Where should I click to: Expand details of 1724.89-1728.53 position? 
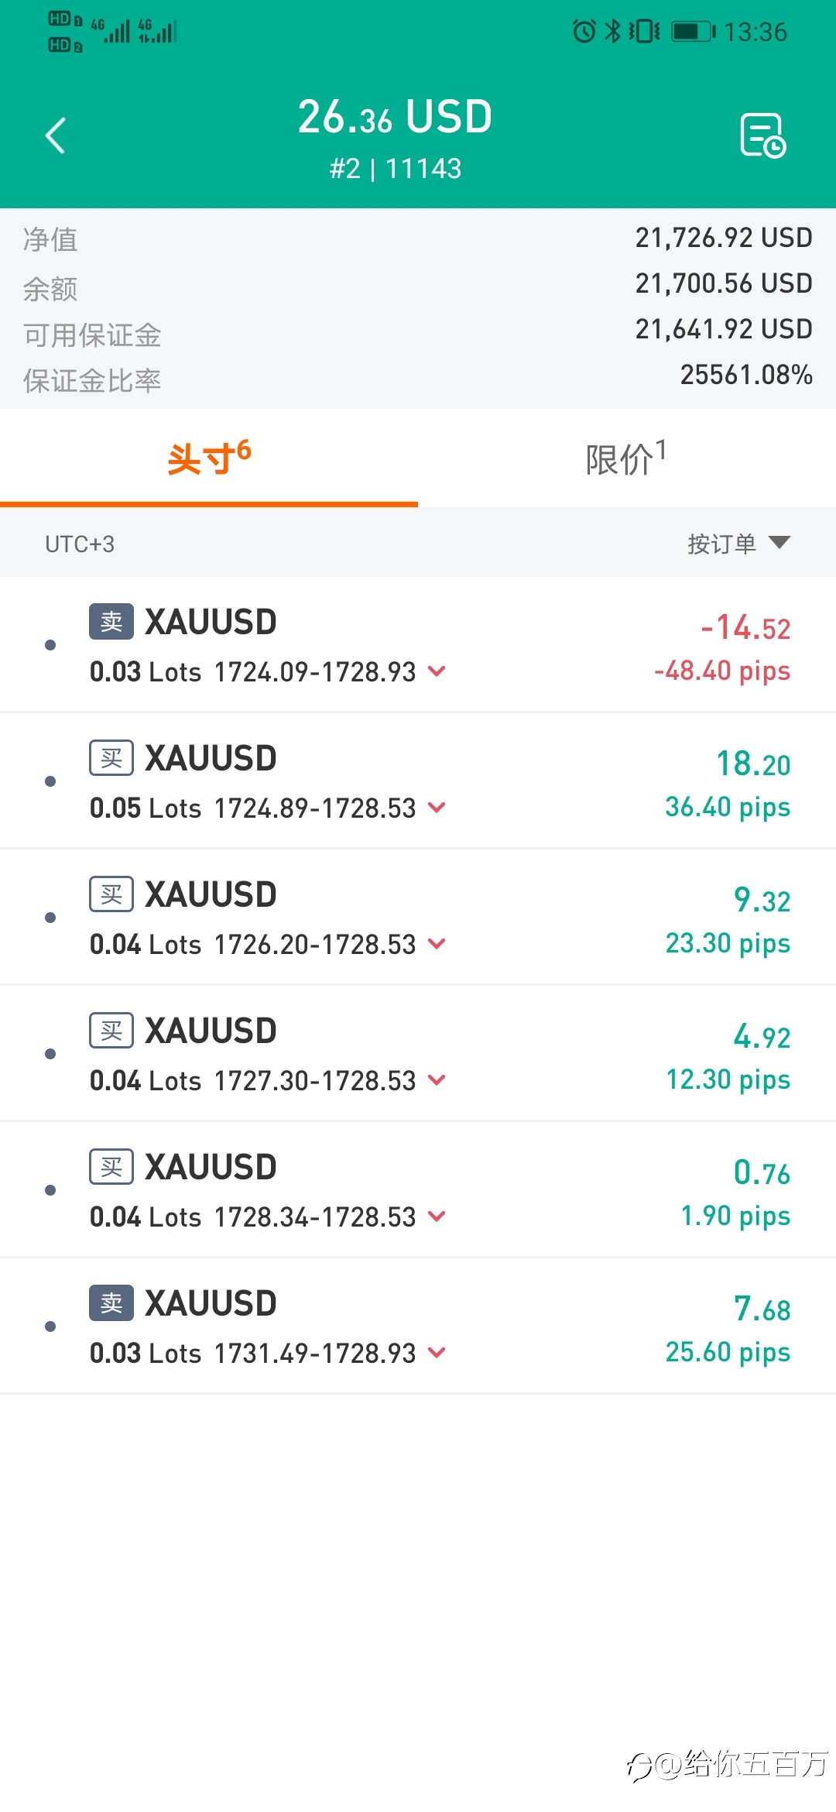pos(437,808)
